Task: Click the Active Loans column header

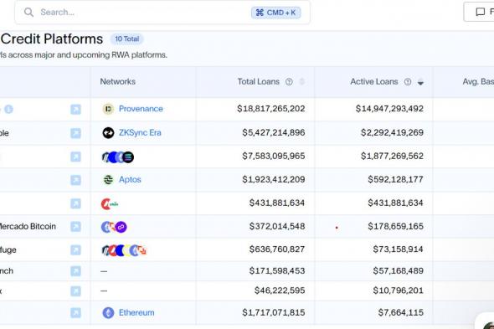Action: [x=374, y=81]
